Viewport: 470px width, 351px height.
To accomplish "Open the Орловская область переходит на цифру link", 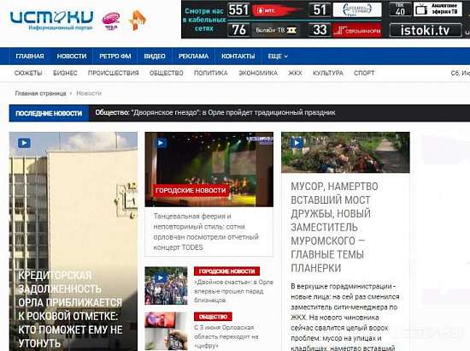I will pyautogui.click(x=226, y=336).
